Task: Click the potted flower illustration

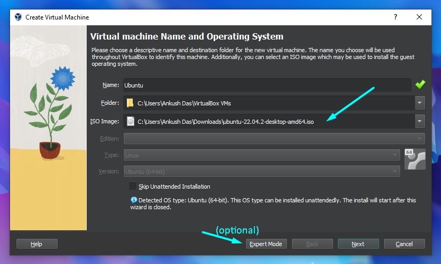Action: [50, 113]
